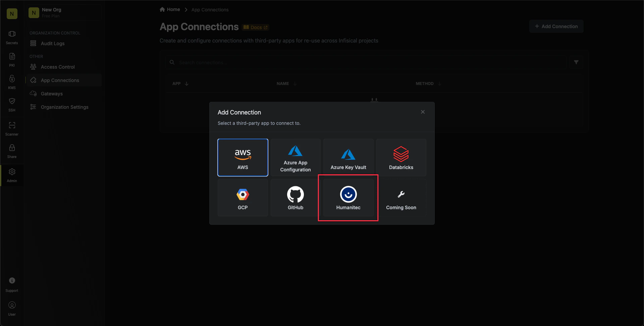The height and width of the screenshot is (326, 644).
Task: Click the top-left N organization logo
Action: (x=12, y=14)
